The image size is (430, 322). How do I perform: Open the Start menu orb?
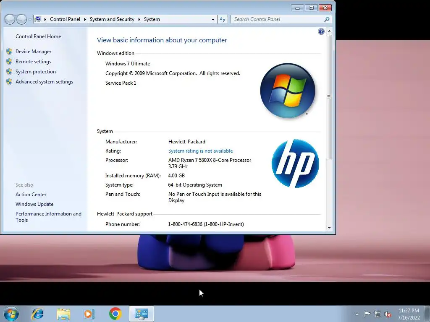coord(11,314)
